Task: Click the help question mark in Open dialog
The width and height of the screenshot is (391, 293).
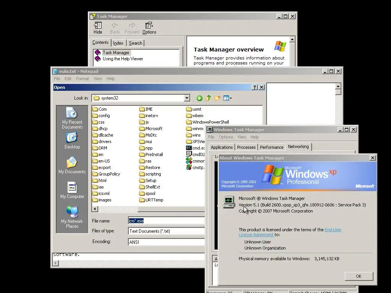Action: (x=254, y=87)
